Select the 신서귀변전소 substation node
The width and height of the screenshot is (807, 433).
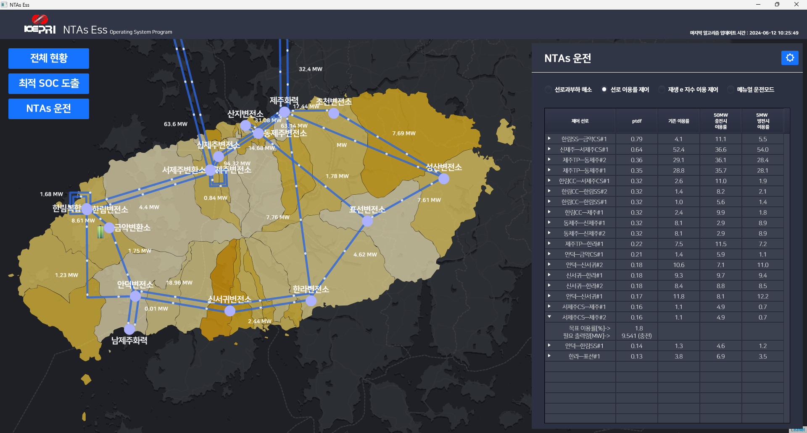coord(230,311)
